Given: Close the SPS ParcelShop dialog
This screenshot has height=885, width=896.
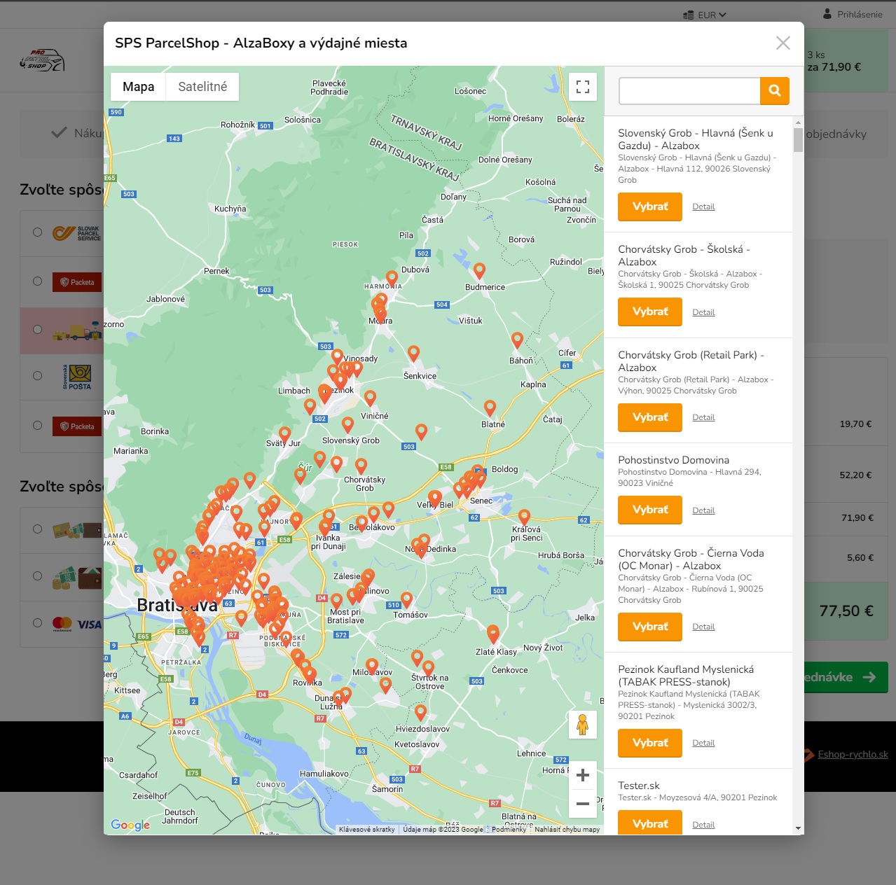Looking at the screenshot, I should (783, 43).
